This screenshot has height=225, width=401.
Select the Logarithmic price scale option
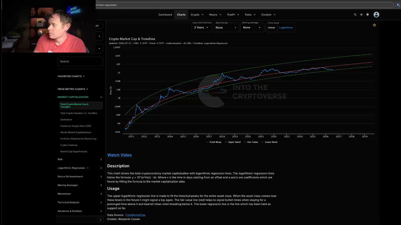point(286,27)
